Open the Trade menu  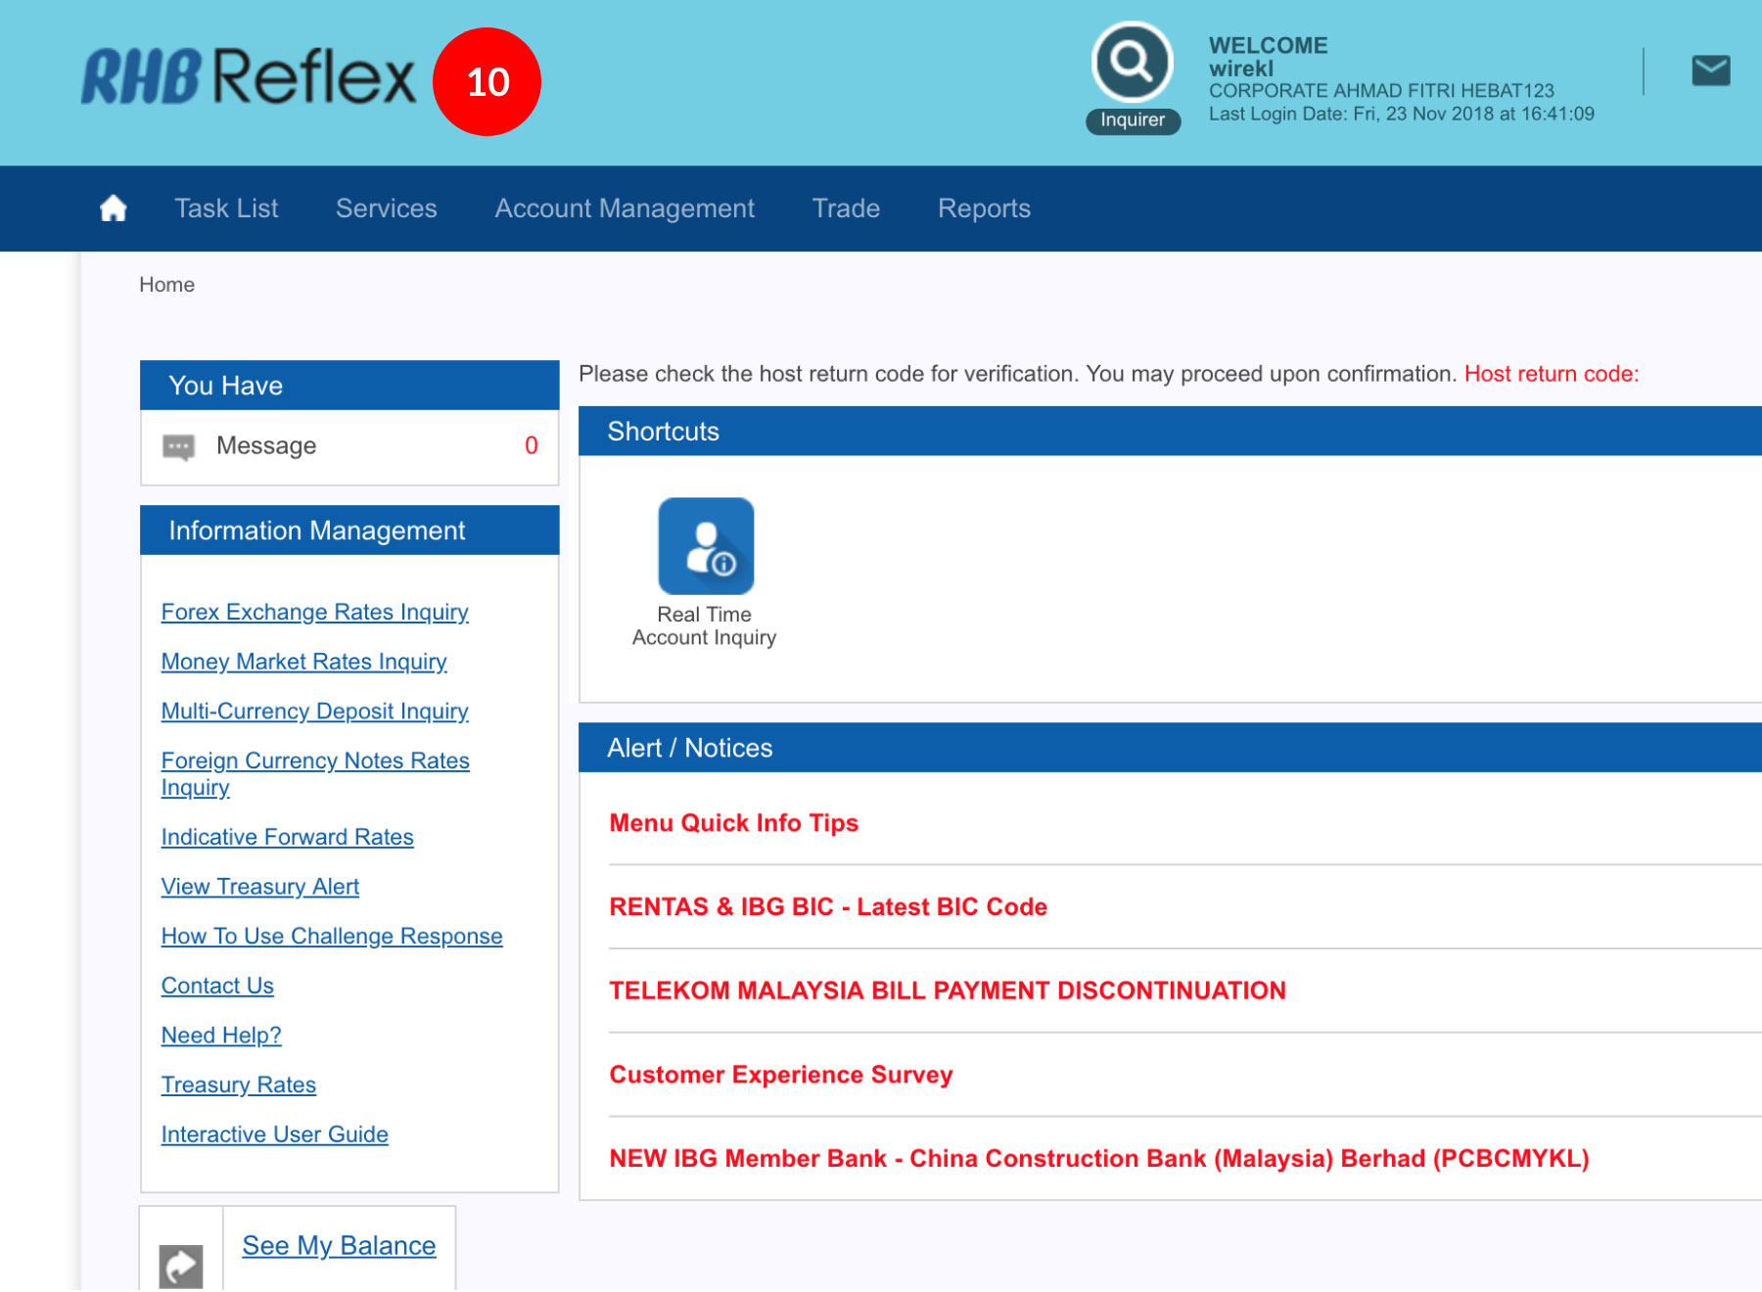click(846, 208)
